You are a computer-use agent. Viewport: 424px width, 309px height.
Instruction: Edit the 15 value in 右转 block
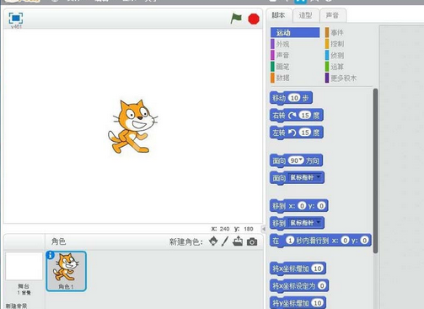[305, 115]
